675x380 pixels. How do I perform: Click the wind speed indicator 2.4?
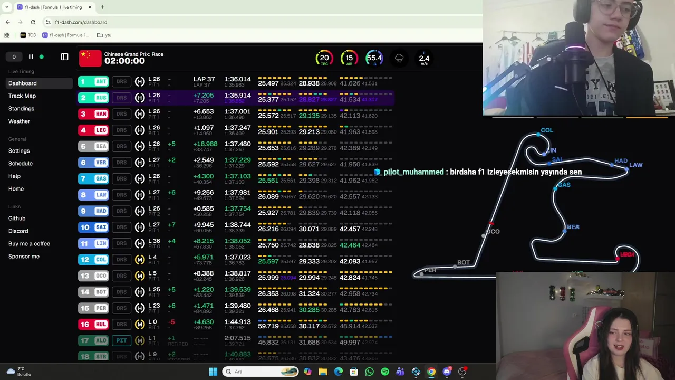pos(424,58)
